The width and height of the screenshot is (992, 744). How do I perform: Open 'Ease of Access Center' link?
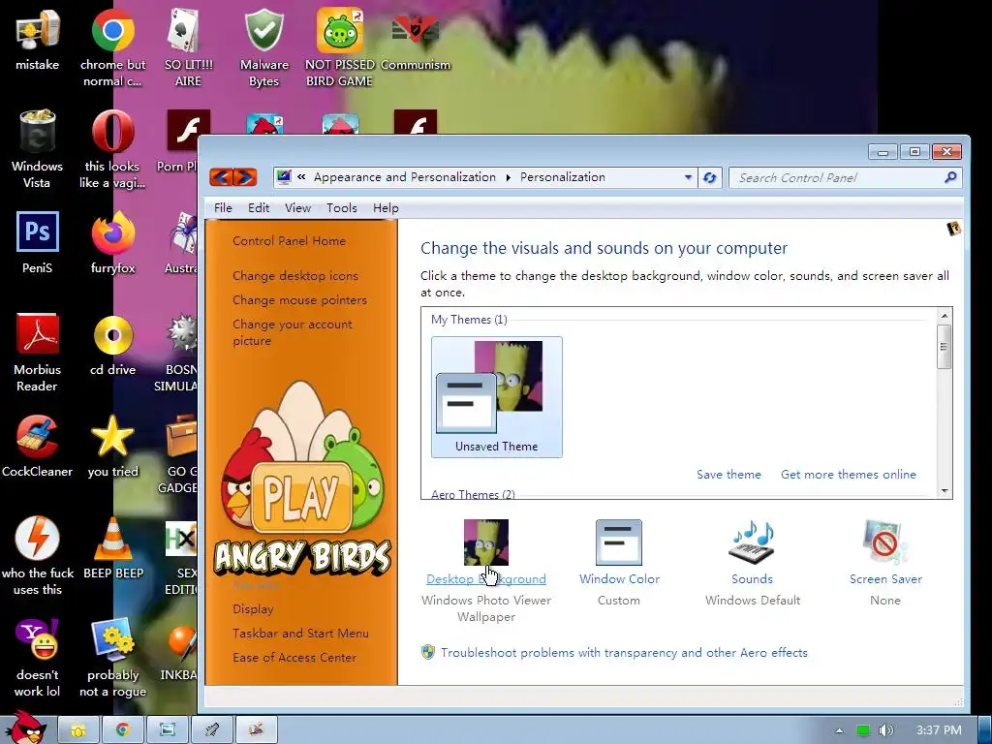click(294, 658)
